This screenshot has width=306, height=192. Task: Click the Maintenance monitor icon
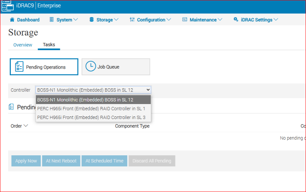point(184,20)
